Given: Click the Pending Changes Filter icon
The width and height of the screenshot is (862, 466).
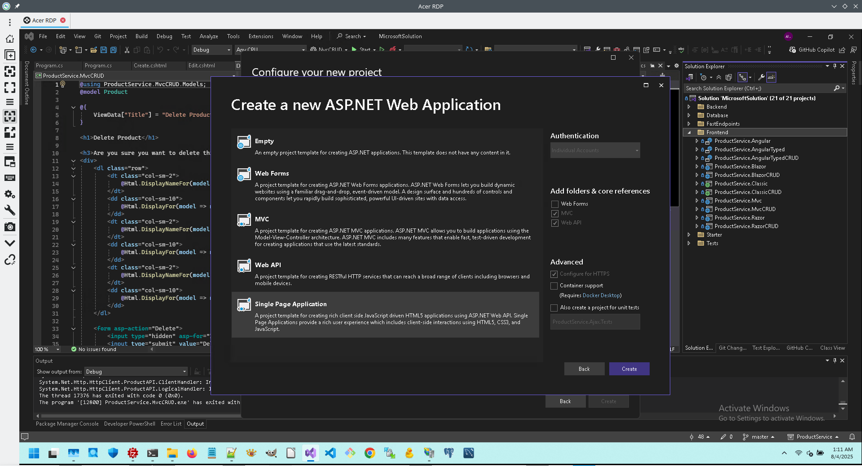Looking at the screenshot, I should [x=704, y=77].
